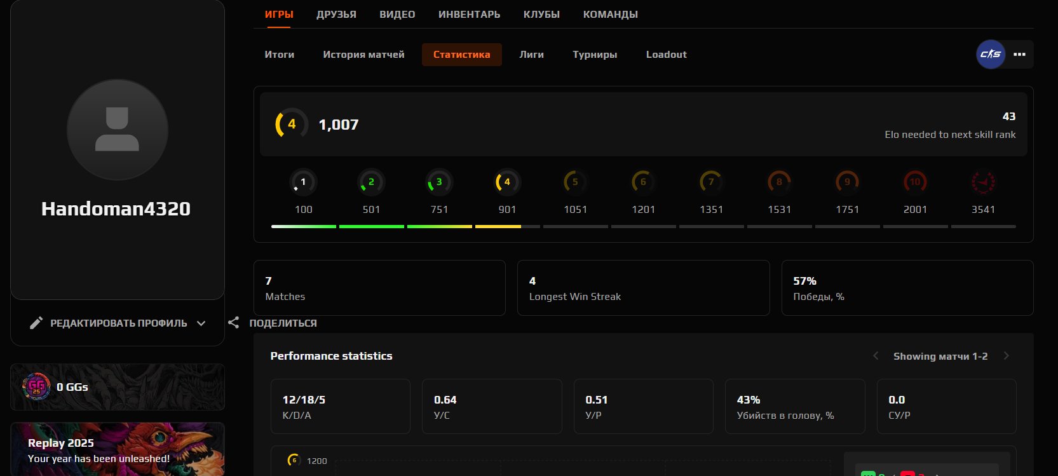Click the level 3 skill icon above 751

coord(439,182)
